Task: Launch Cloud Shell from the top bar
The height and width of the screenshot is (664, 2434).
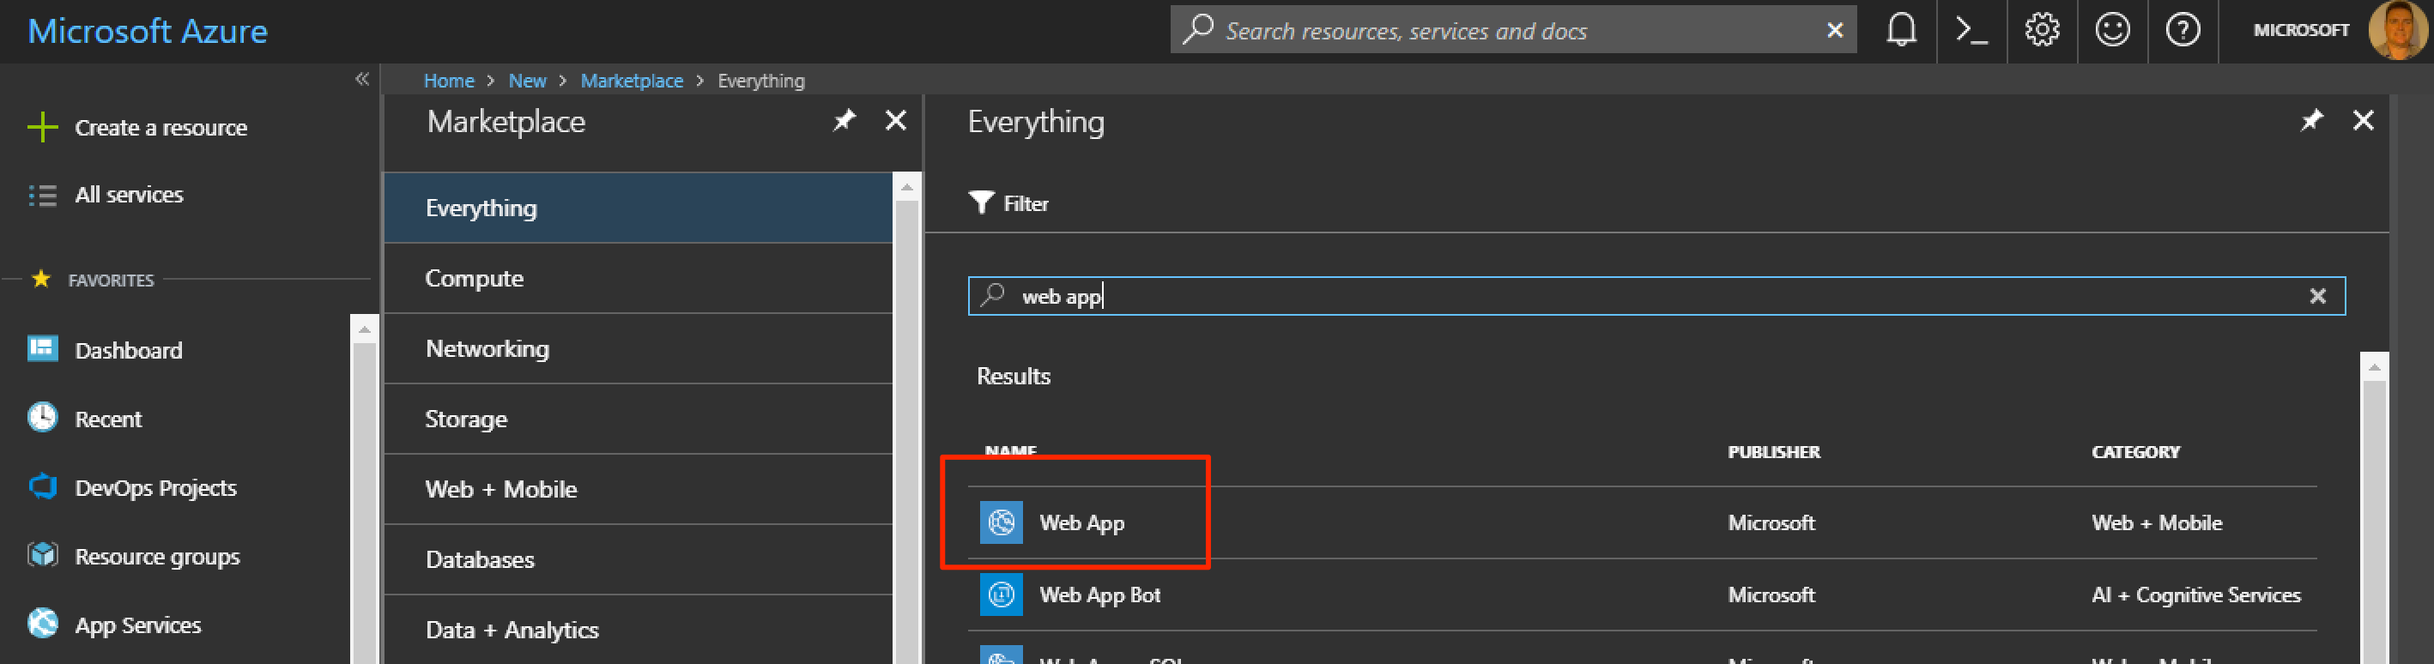Action: click(1972, 30)
